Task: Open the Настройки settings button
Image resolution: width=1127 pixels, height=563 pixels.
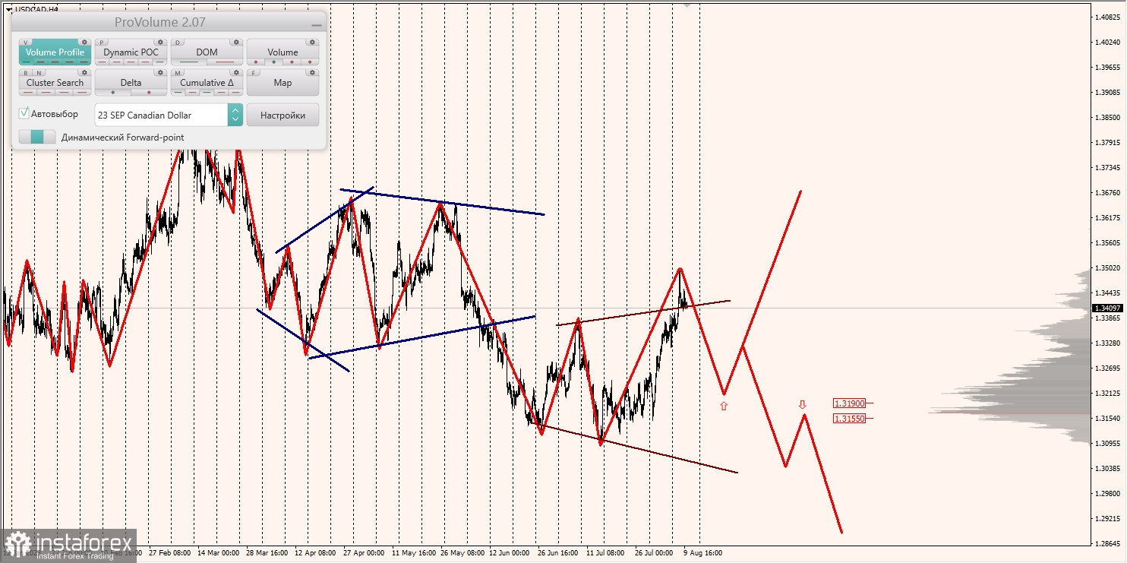Action: pyautogui.click(x=283, y=115)
